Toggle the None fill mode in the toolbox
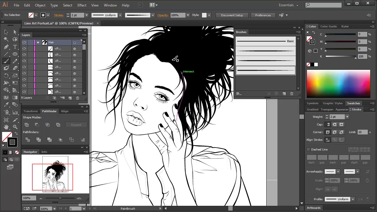This screenshot has height=212, width=377. click(17, 152)
